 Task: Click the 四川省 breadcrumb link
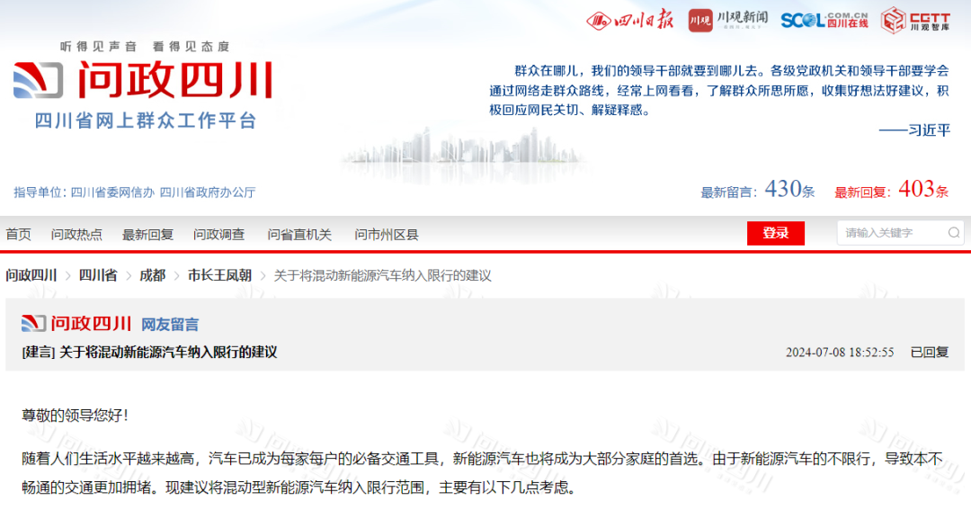pos(98,275)
